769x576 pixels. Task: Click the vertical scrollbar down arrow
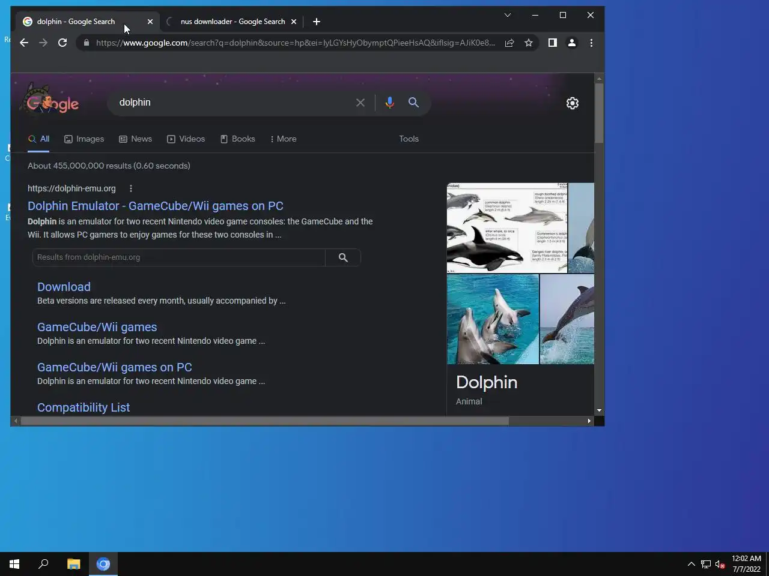pos(599,410)
